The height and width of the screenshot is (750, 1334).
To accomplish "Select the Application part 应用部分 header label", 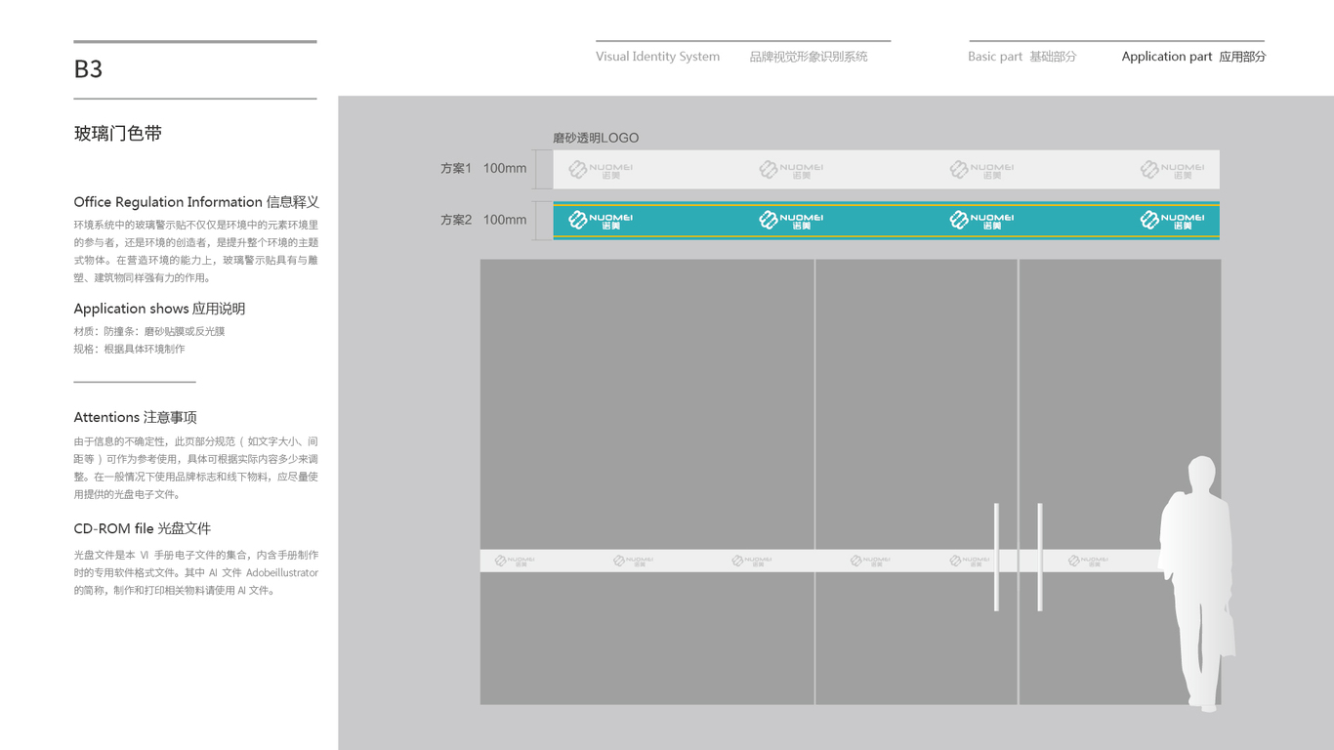I will (1193, 57).
